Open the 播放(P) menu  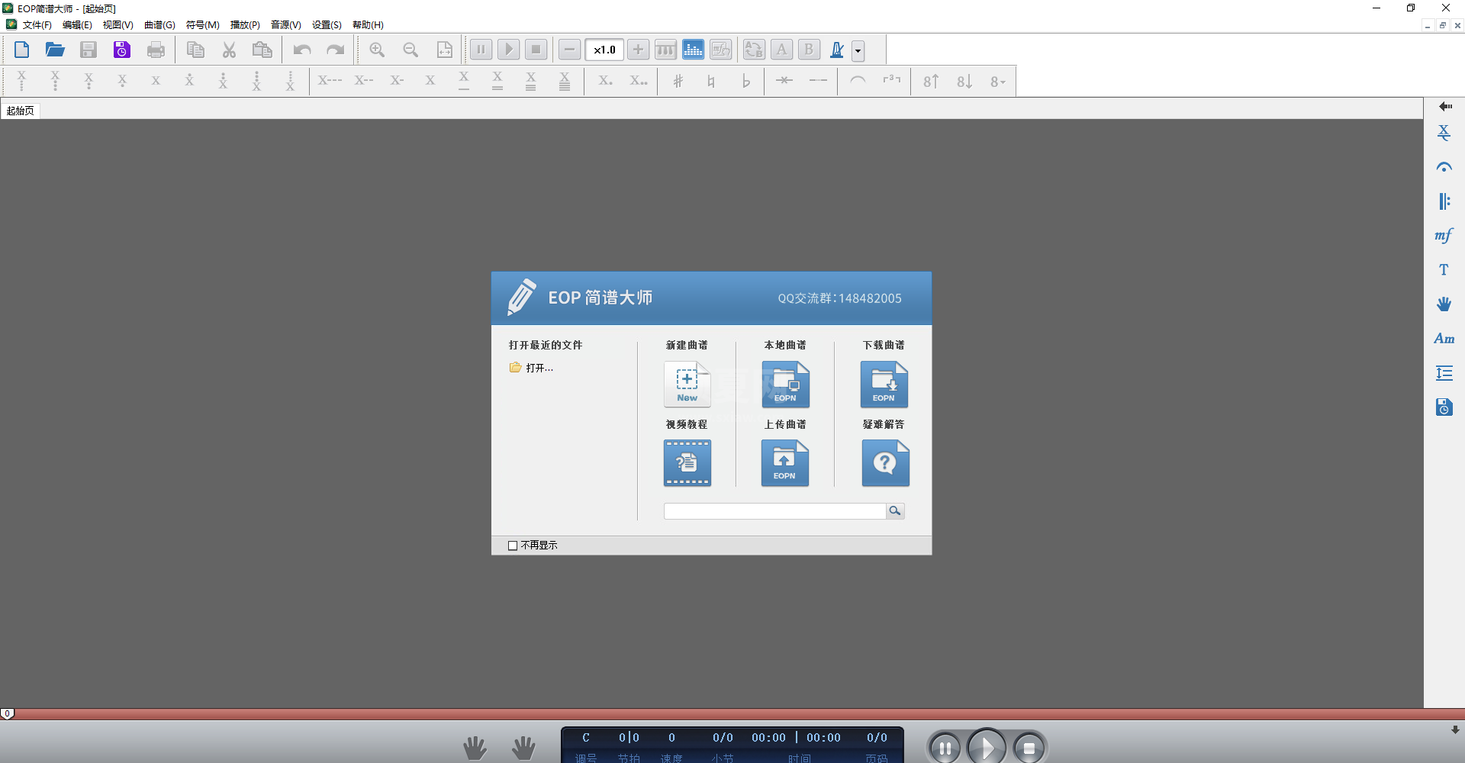pyautogui.click(x=245, y=25)
